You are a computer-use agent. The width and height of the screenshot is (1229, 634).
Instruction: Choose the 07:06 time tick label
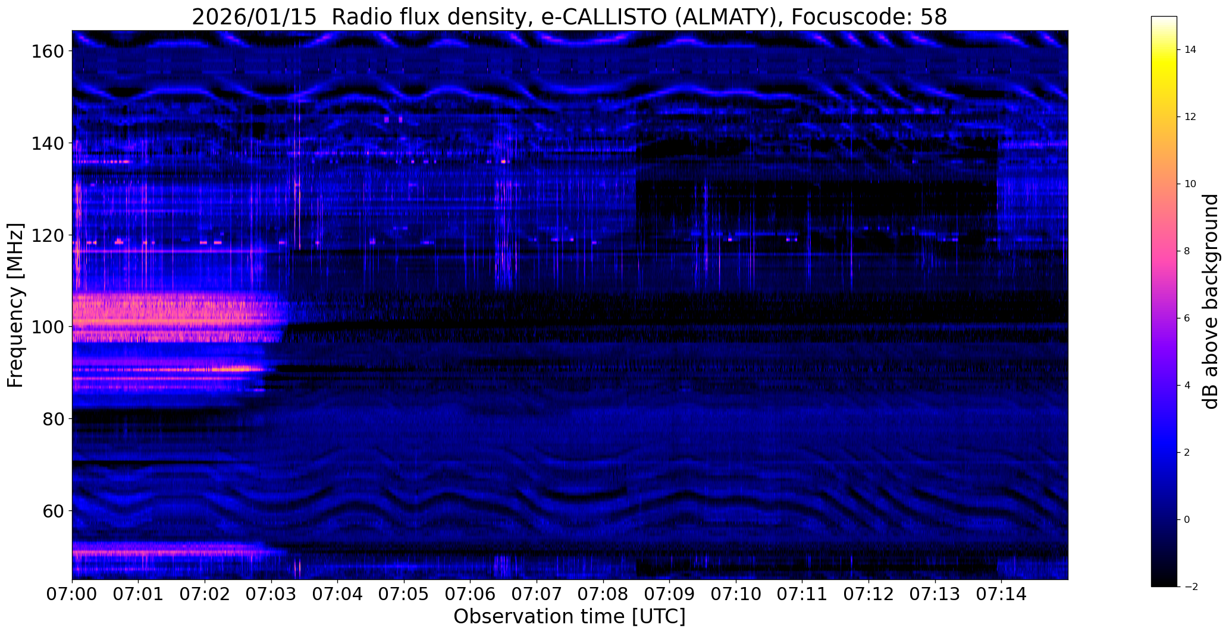[x=471, y=594]
